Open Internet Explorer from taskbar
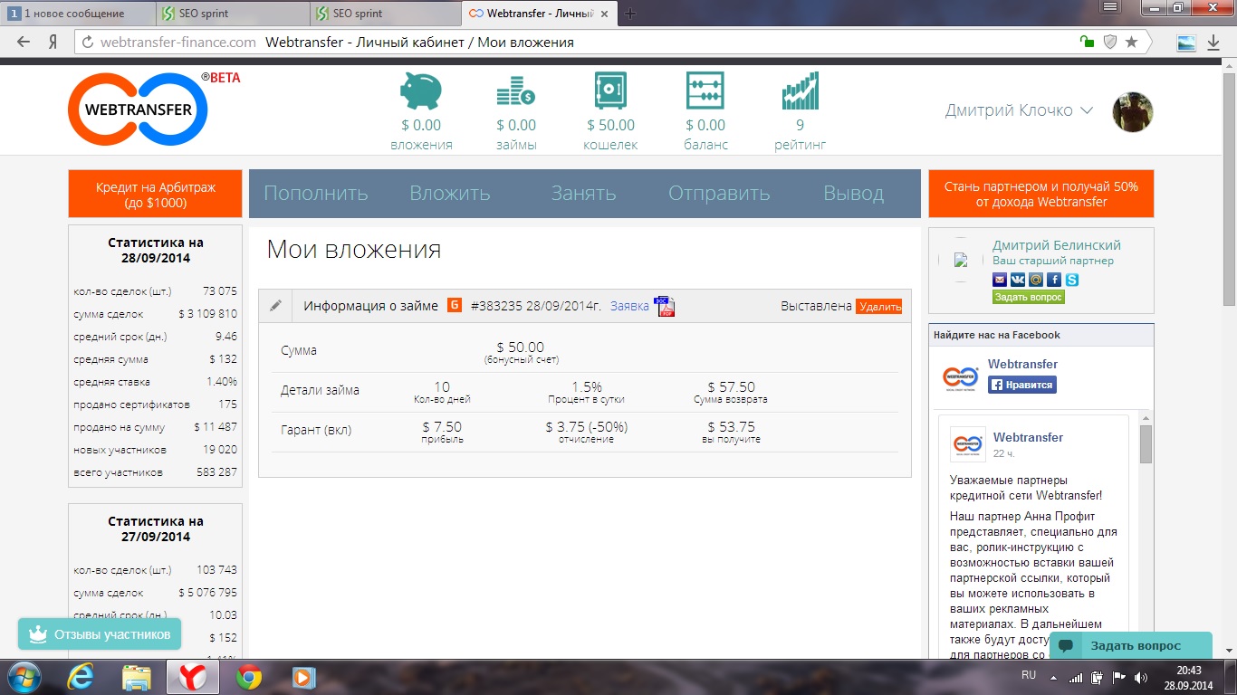 (82, 677)
